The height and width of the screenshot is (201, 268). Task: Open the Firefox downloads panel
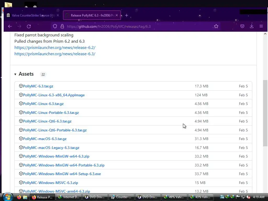tap(252, 26)
